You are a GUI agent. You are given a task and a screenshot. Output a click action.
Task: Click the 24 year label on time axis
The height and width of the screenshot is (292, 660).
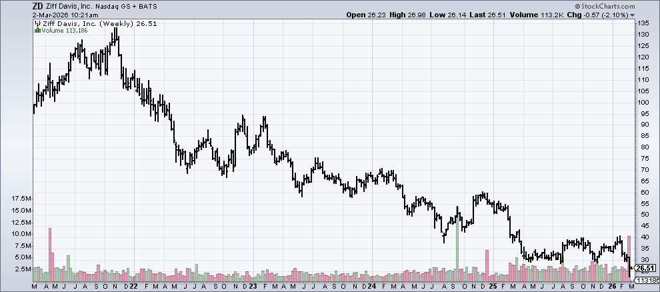tap(372, 287)
